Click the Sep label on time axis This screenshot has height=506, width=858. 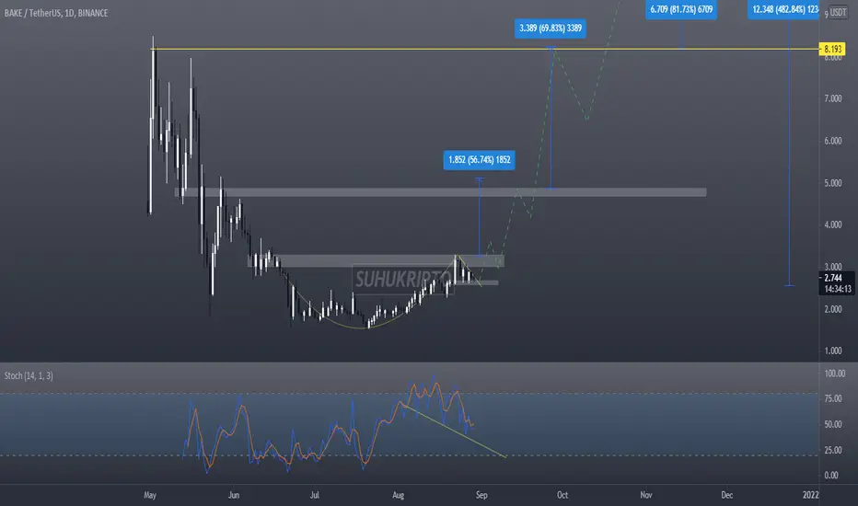tap(481, 495)
